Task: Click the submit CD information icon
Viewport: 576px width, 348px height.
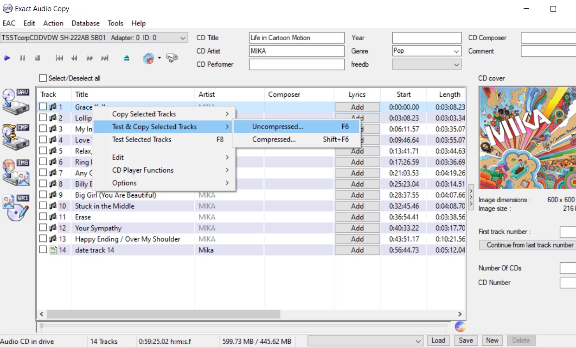Action: pyautogui.click(x=172, y=58)
